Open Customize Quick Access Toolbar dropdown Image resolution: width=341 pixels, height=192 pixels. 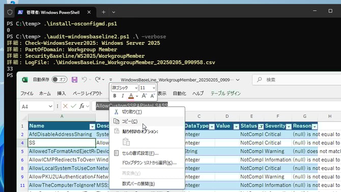pyautogui.click(x=110, y=80)
